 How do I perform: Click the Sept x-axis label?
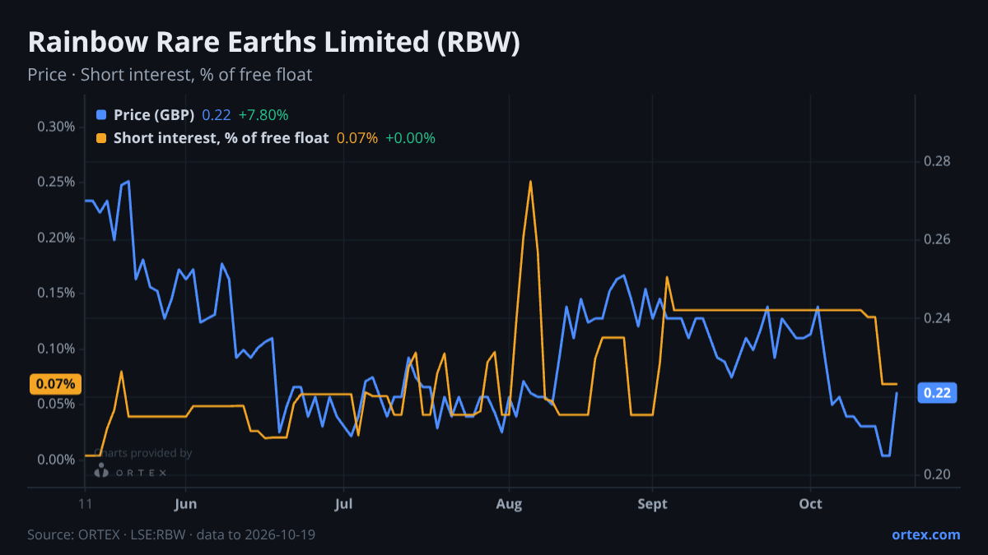653,502
